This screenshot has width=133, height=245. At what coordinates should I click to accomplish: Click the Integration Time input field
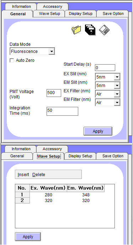(62, 111)
